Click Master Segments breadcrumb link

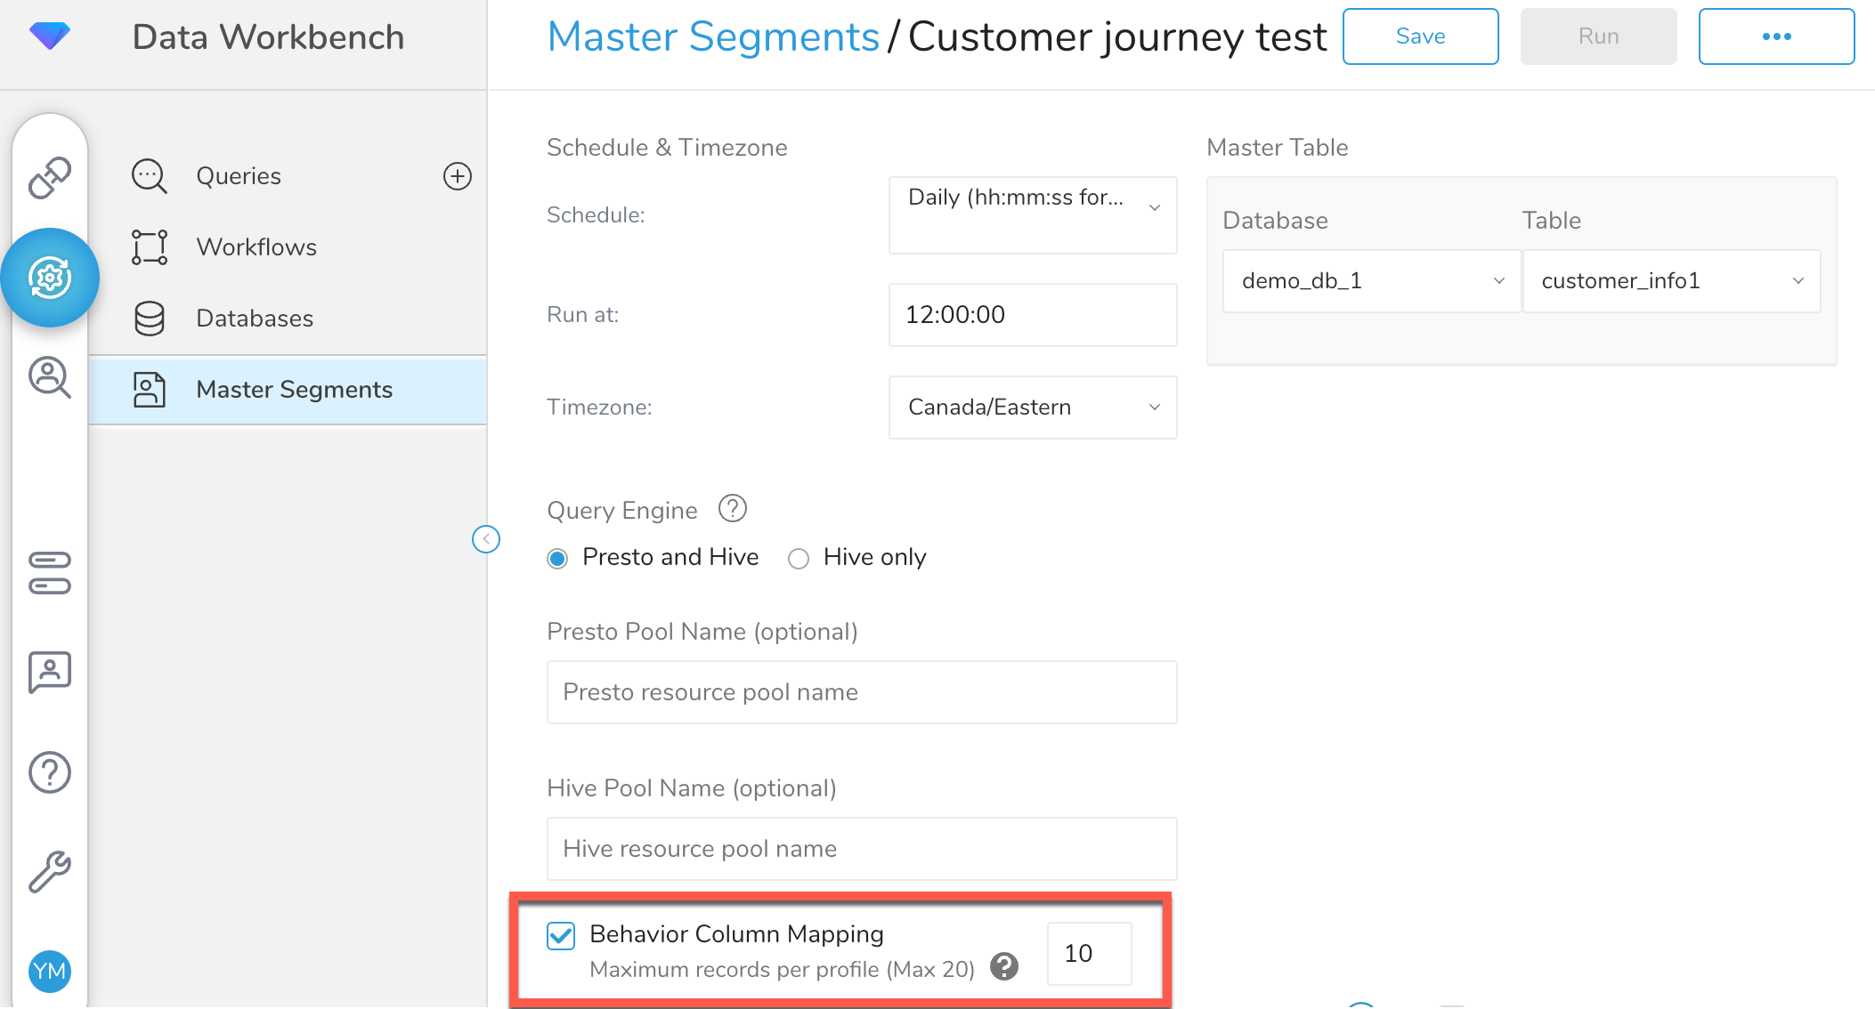713,37
